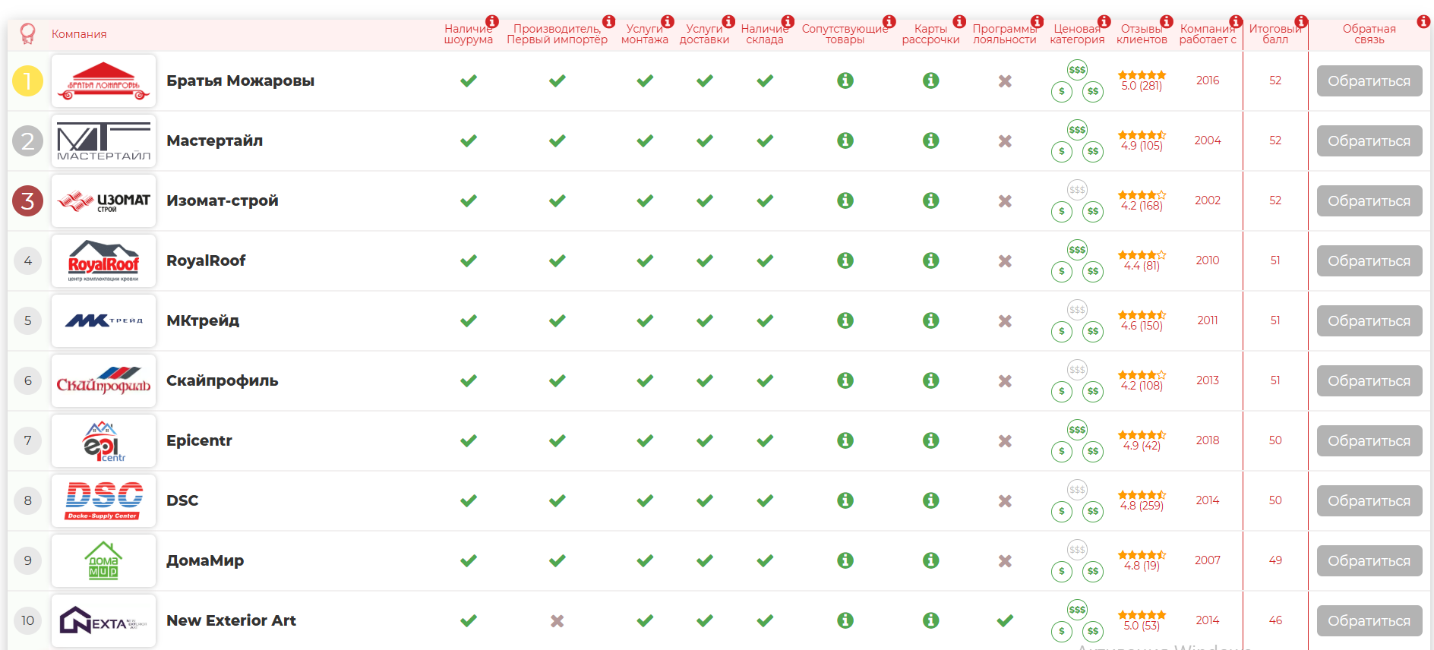Click the Компания column header
Screen dimensions: 1434x650
[x=79, y=34]
